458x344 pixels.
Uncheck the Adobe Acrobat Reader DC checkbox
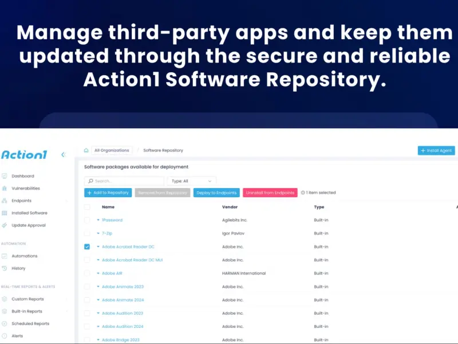(x=87, y=247)
